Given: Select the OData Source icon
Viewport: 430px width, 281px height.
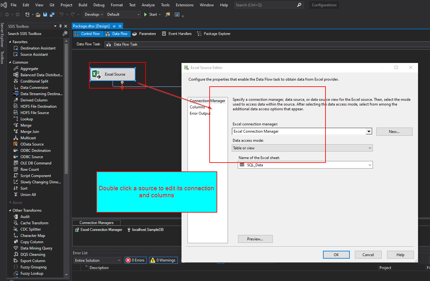Looking at the screenshot, I should [x=16, y=144].
